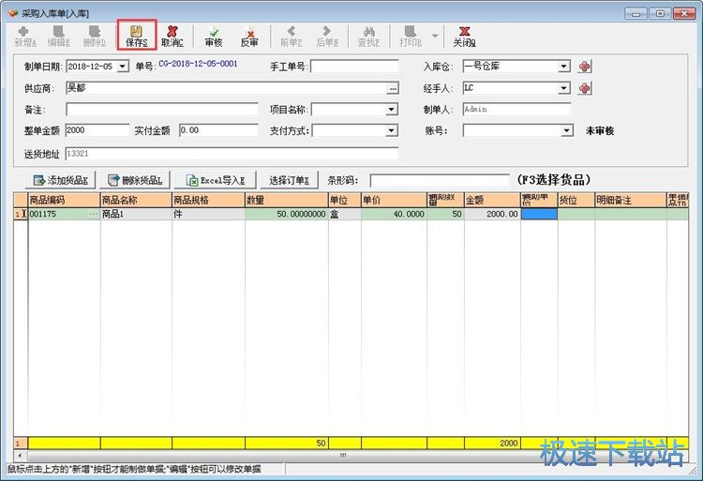
Task: Click the 删除货品 delete goods button
Action: pos(135,180)
